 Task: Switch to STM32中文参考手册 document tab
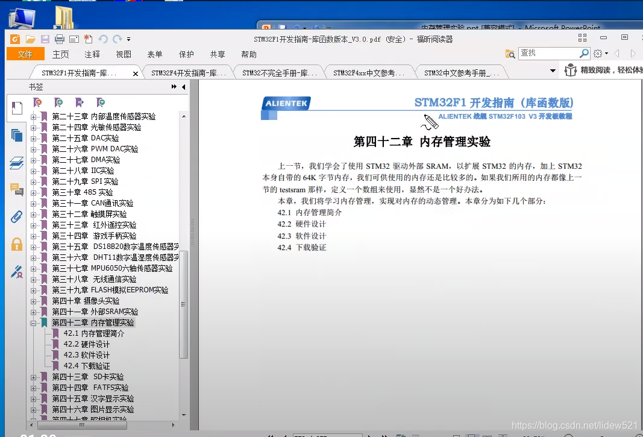point(462,73)
